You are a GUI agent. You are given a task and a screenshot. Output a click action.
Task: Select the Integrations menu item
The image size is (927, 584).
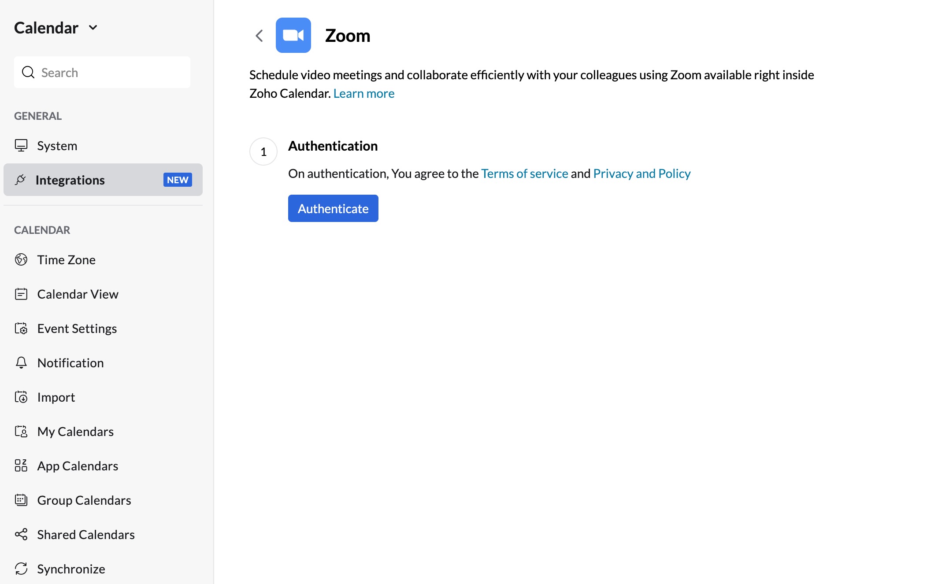point(103,180)
